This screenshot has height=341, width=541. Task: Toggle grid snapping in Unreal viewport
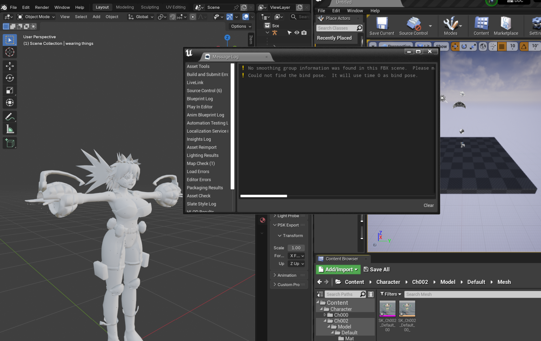[502, 46]
